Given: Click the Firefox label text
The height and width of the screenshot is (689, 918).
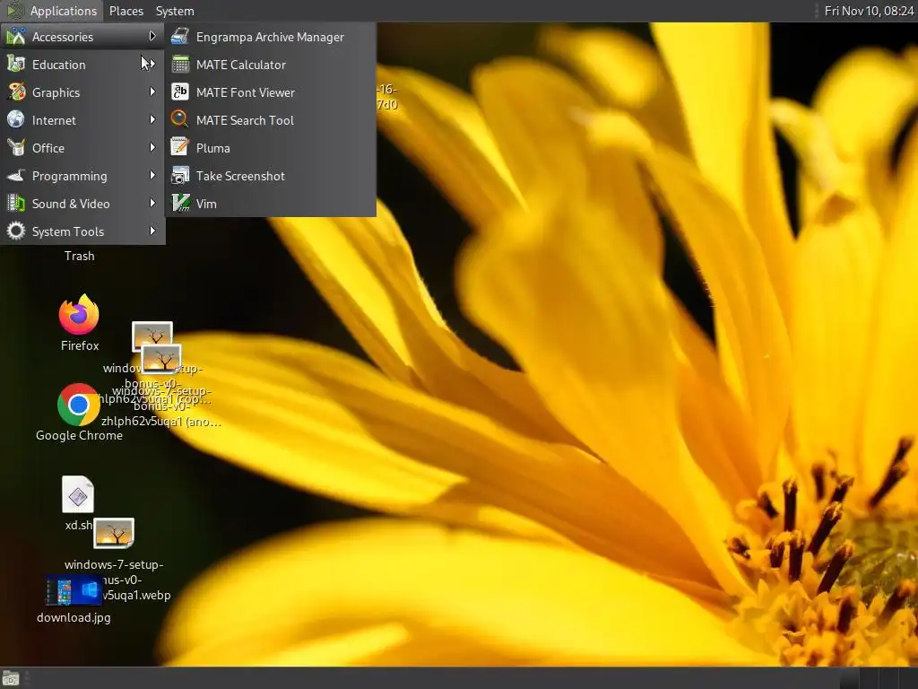Looking at the screenshot, I should (x=80, y=345).
